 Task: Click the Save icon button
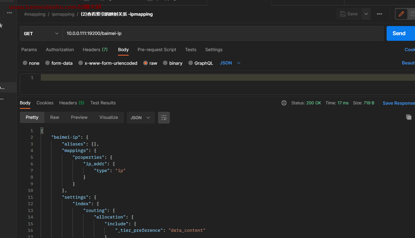(x=349, y=14)
